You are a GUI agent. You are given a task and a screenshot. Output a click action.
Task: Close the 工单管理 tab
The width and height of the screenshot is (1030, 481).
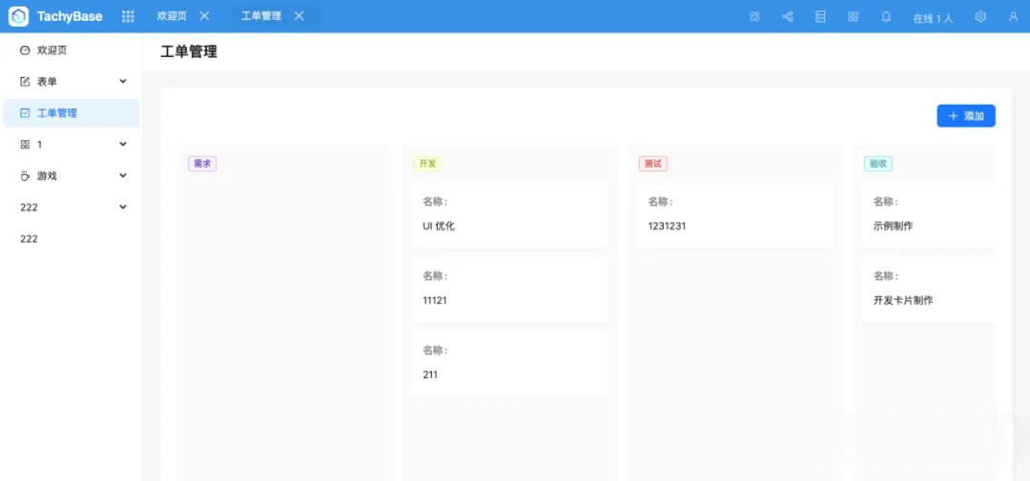(299, 16)
